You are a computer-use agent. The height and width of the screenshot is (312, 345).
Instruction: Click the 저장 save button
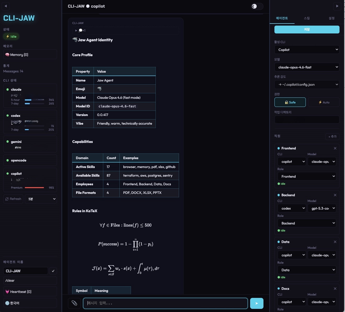[307, 30]
